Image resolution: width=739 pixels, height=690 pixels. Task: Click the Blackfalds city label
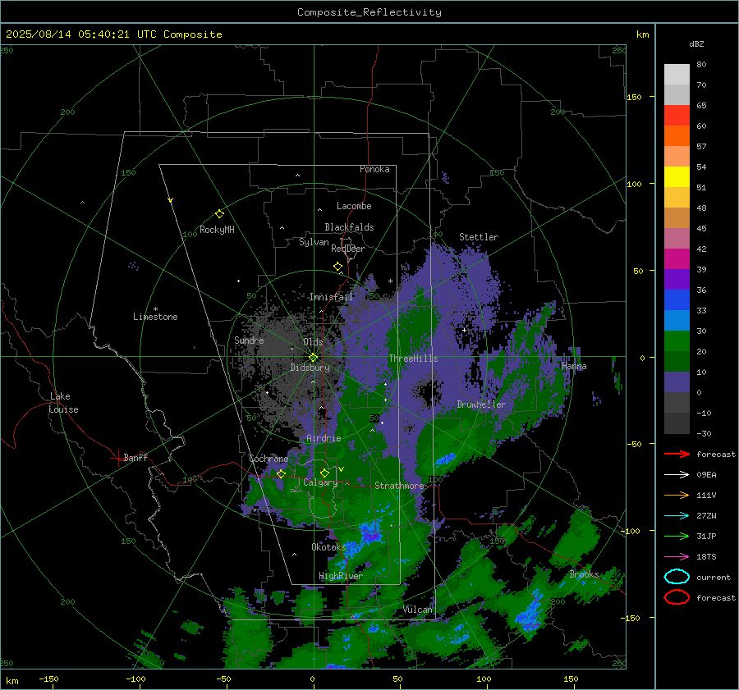coord(349,227)
